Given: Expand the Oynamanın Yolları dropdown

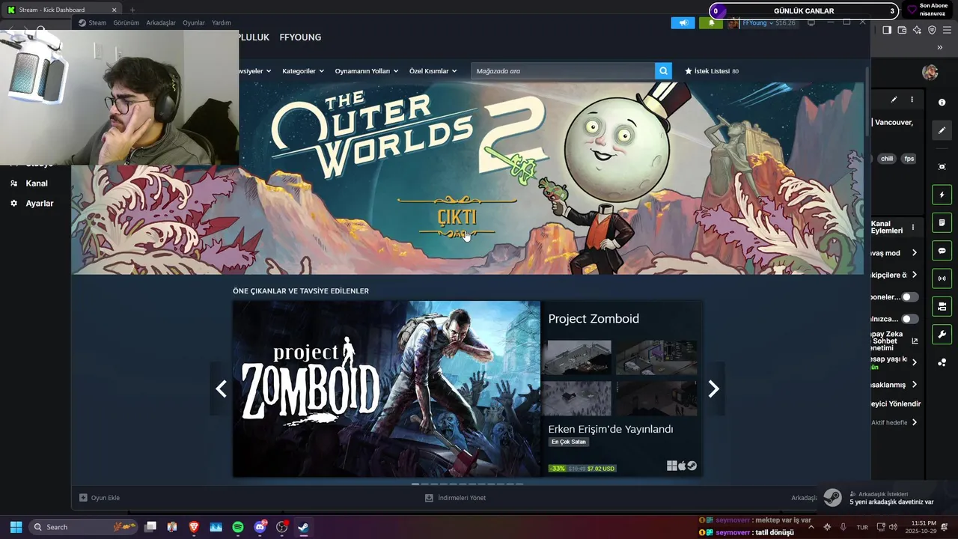Looking at the screenshot, I should [367, 71].
